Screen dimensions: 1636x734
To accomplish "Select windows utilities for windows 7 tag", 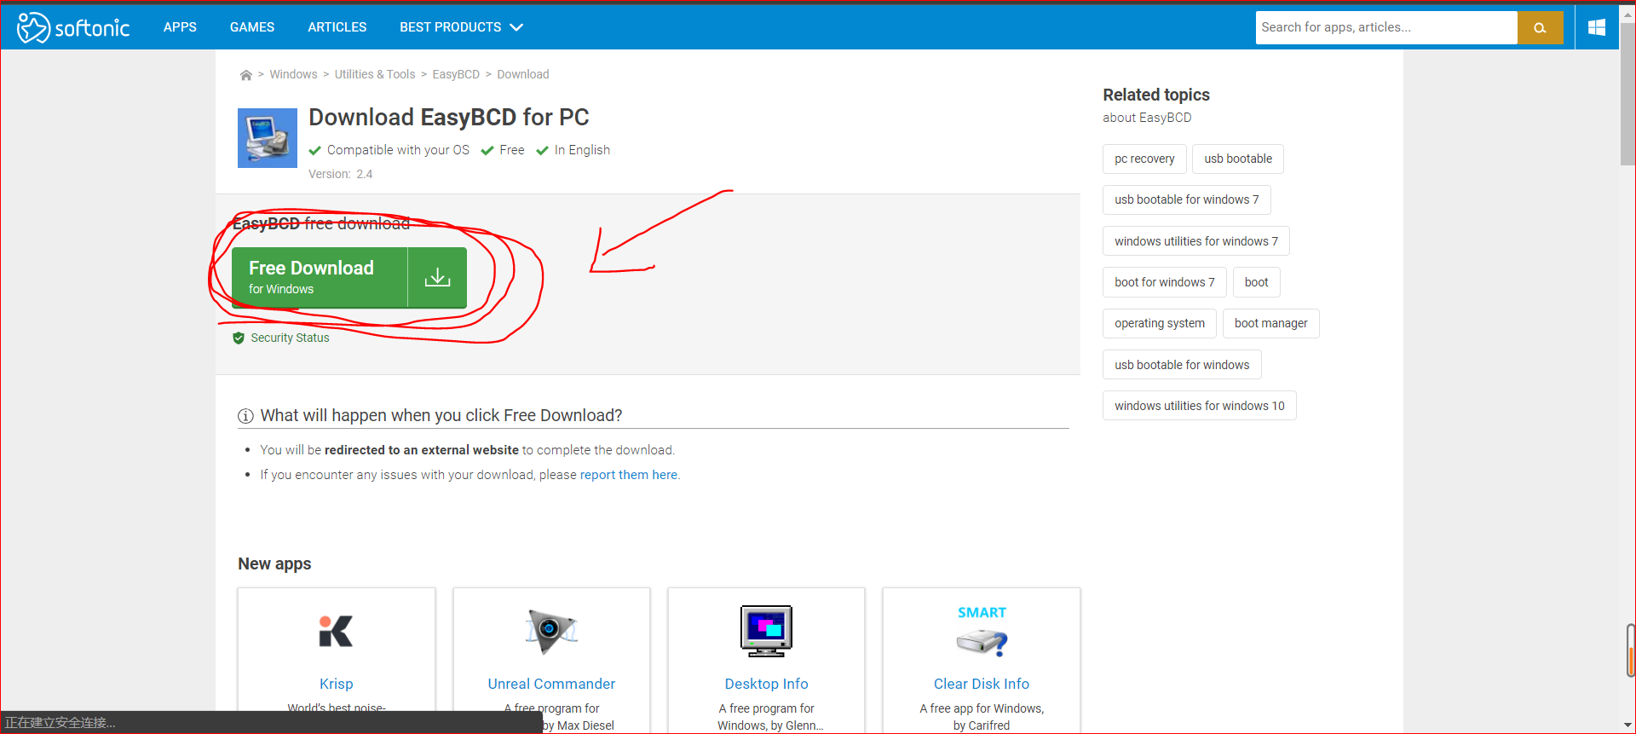I will coord(1196,241).
